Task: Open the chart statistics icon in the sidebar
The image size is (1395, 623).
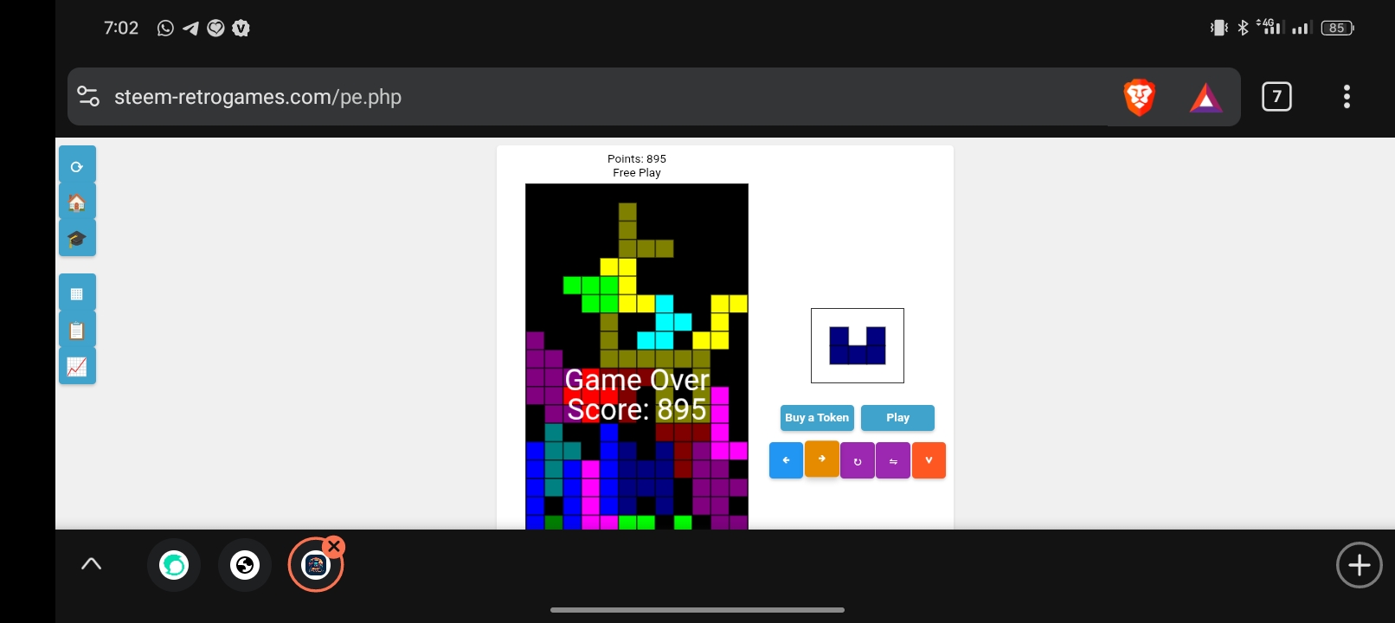Action: click(77, 366)
